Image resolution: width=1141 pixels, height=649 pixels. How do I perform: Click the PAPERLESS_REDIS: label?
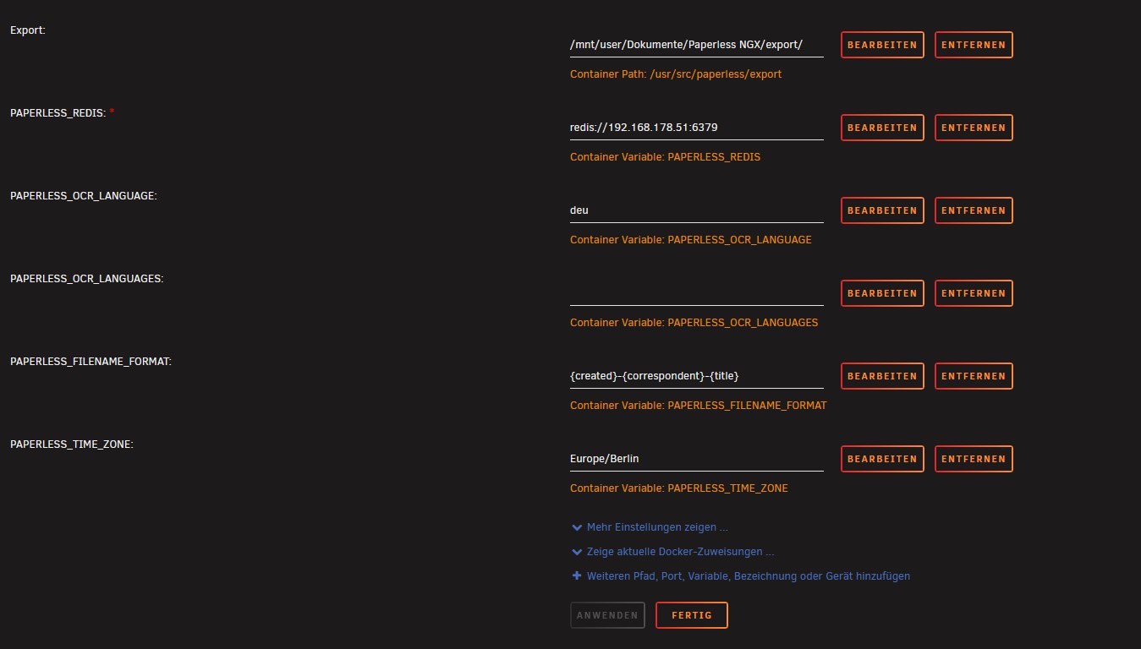point(58,113)
